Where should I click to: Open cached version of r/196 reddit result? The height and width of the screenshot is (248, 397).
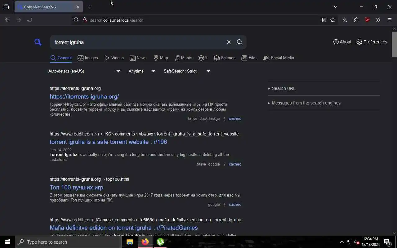click(x=235, y=164)
